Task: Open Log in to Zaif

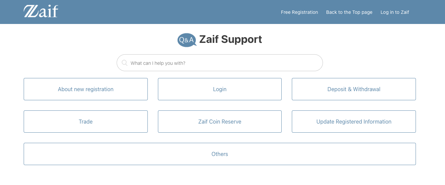Action: click(395, 12)
